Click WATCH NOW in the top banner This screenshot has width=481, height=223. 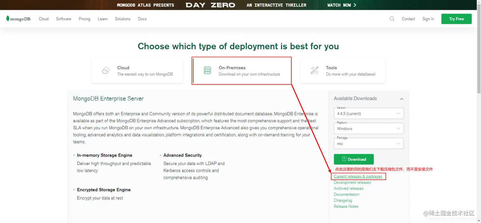342,5
